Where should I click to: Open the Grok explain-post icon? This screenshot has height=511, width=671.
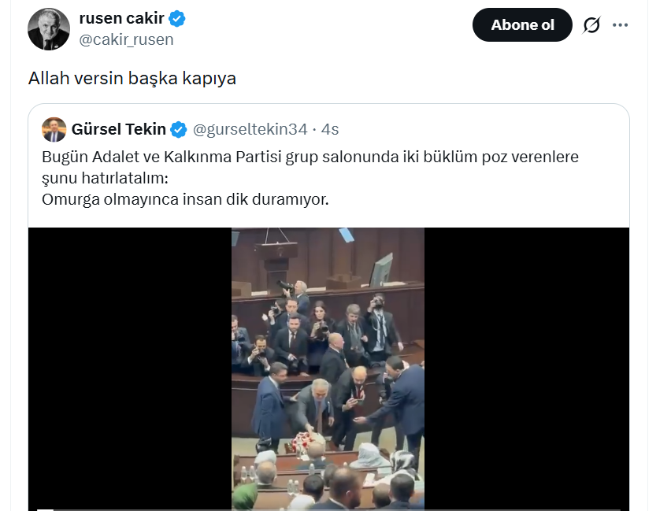point(591,25)
